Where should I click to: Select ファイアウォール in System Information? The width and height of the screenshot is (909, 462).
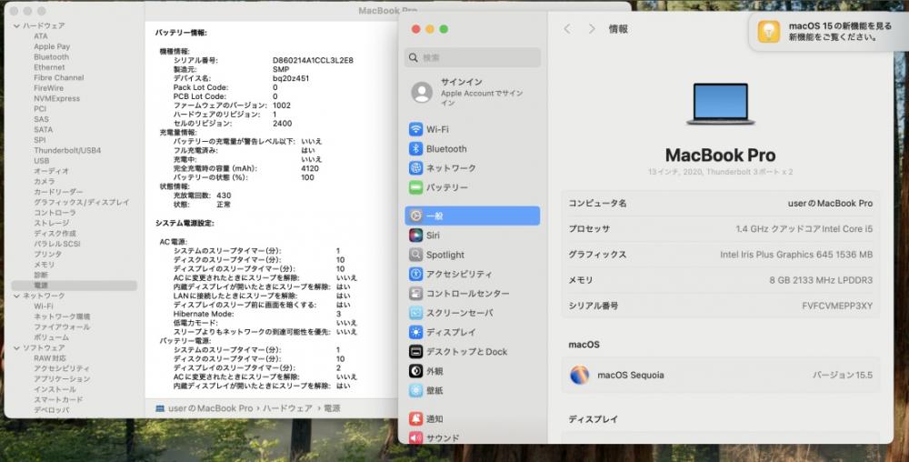click(x=62, y=326)
